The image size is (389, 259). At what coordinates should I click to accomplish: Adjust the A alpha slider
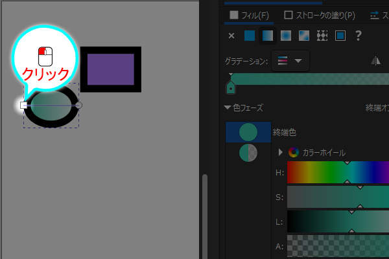[x=338, y=246]
